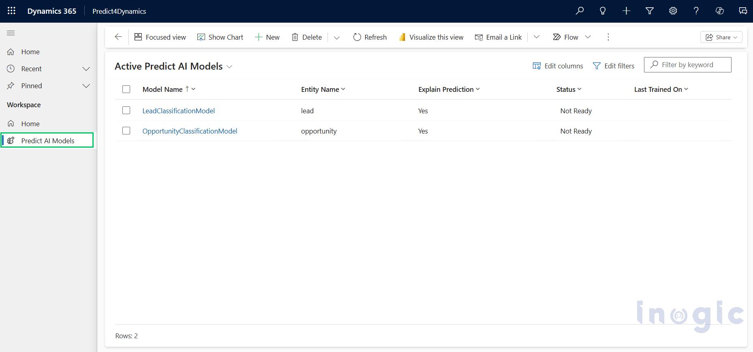This screenshot has height=352, width=753.
Task: Click the 'lead' entity name cell
Action: tap(307, 111)
